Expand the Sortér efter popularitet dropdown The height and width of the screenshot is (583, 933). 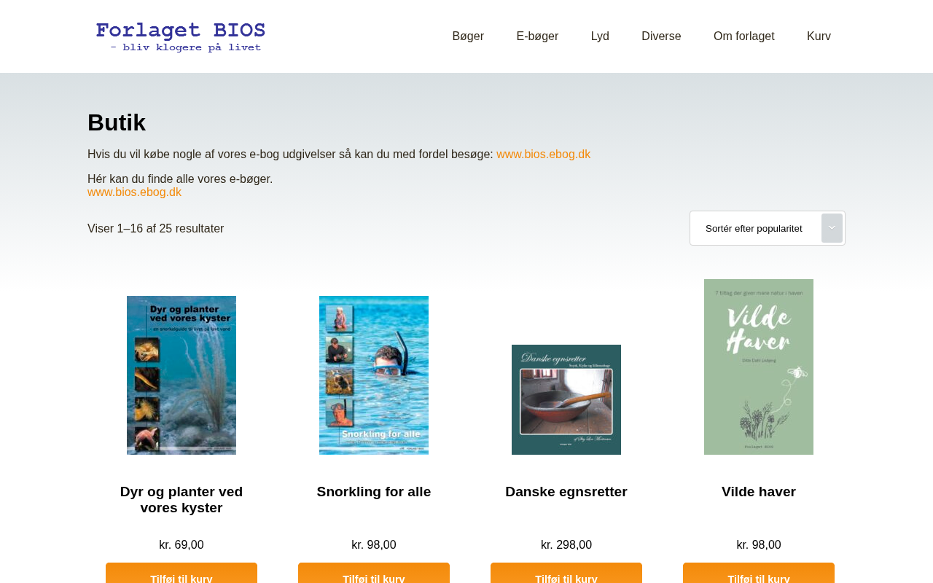point(768,228)
